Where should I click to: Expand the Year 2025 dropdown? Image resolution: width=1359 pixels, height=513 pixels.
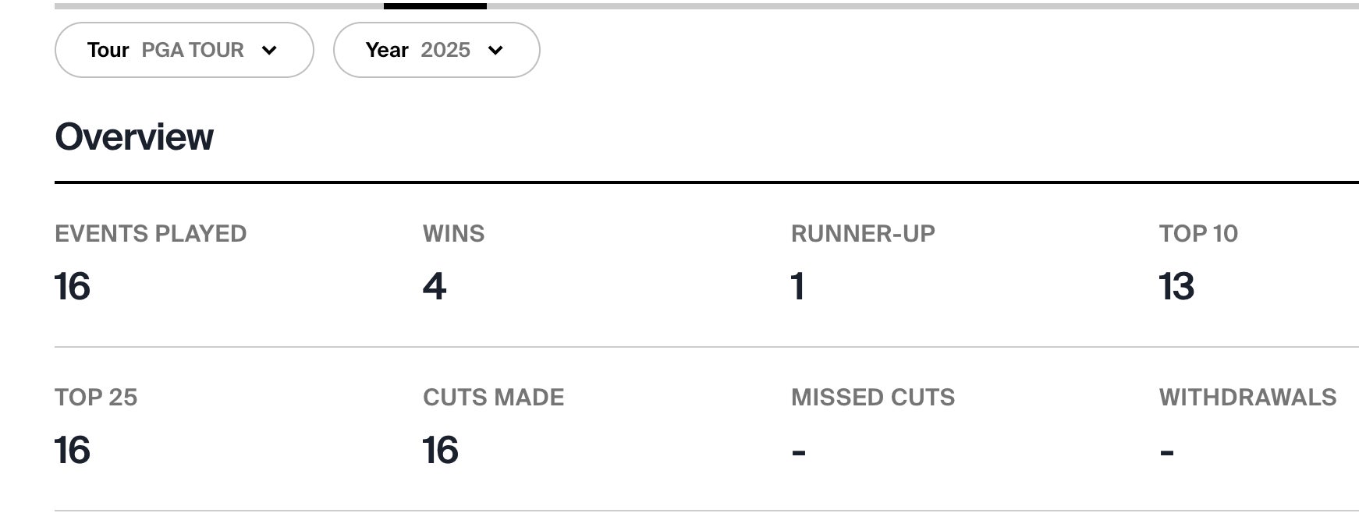(x=435, y=50)
